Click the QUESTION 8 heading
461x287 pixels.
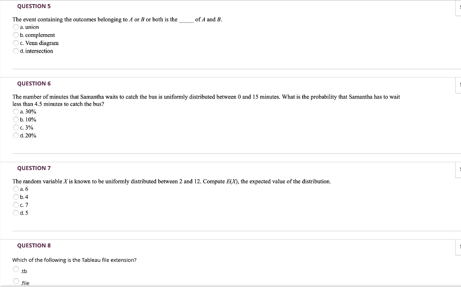coord(34,245)
